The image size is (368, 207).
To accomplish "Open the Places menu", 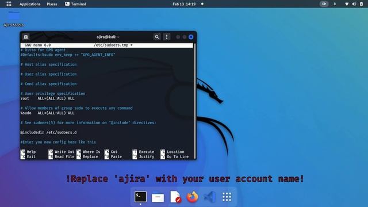I will pos(52,4).
